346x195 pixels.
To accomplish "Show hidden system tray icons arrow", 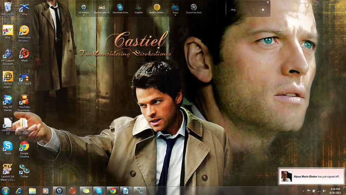I will [303, 191].
